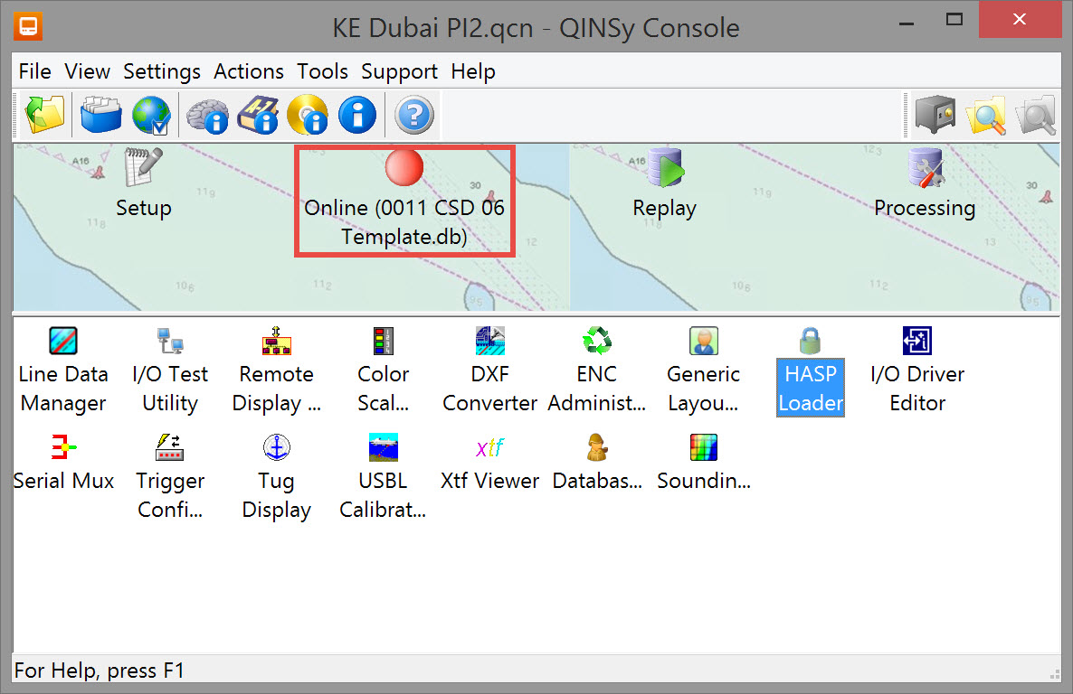
Task: Launch the Sounding grid tool
Action: tap(704, 463)
